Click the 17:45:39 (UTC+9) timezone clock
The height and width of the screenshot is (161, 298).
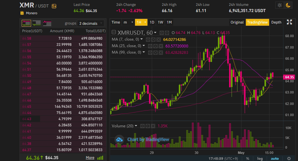pyautogui.click(x=223, y=159)
